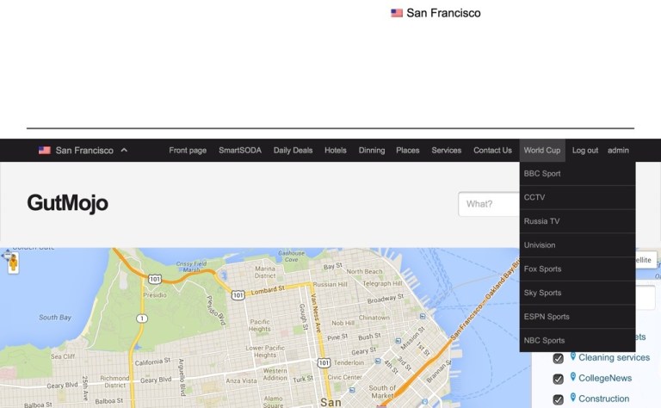The image size is (661, 408).
Task: Click the Cleaning services map pin icon
Action: (x=572, y=356)
